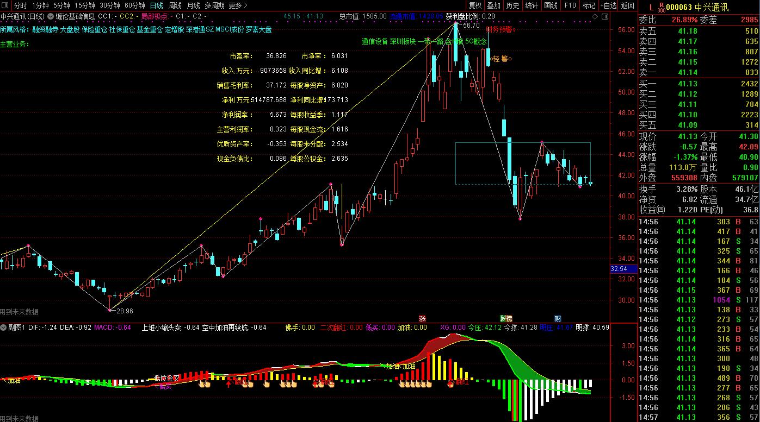Image resolution: width=760 pixels, height=422 pixels.
Task: Select the 1分钟 period tab
Action: point(40,5)
